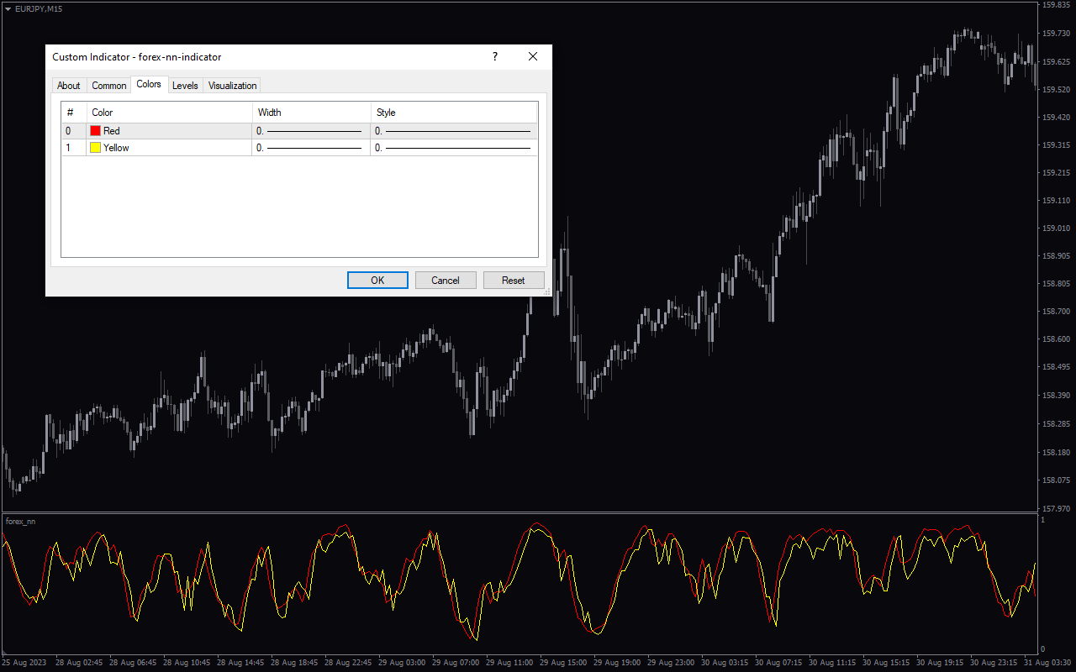The image size is (1076, 672).
Task: Pick the Yellow color swatch
Action: 95,148
